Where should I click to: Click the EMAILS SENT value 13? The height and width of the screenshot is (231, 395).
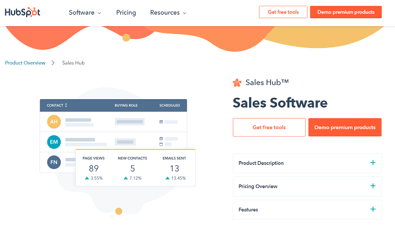[x=174, y=168]
